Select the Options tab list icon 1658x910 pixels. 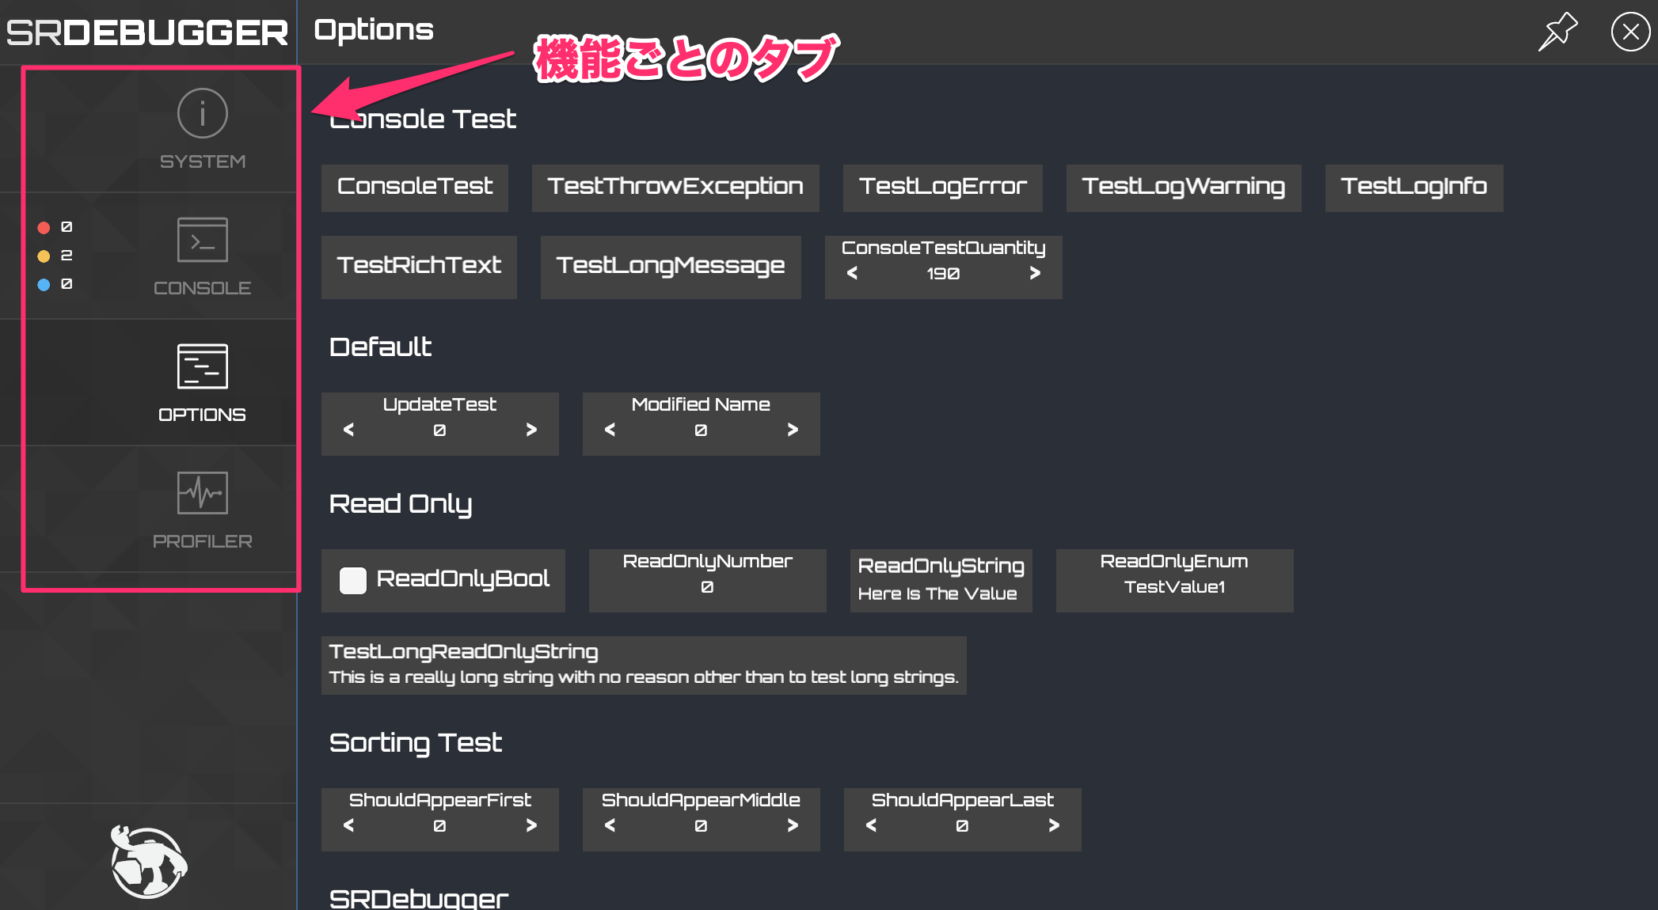coord(203,366)
